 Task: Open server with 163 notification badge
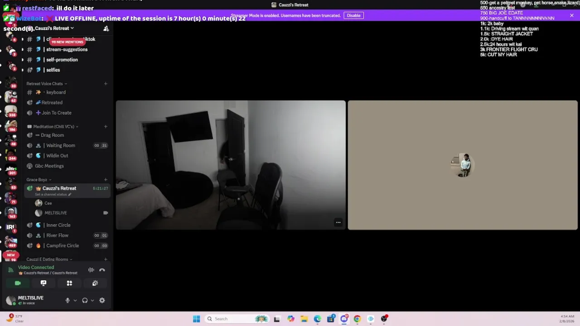(x=11, y=212)
